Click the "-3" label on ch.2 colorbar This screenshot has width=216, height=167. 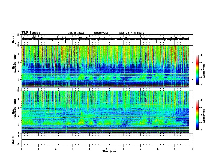pyautogui.click(x=201, y=100)
